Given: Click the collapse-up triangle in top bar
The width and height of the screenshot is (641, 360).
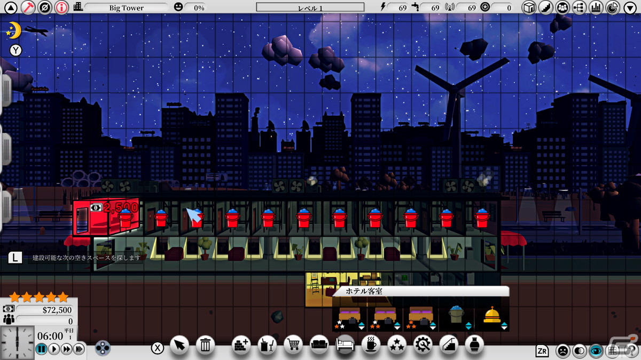Looking at the screenshot, I should click(x=10, y=7).
